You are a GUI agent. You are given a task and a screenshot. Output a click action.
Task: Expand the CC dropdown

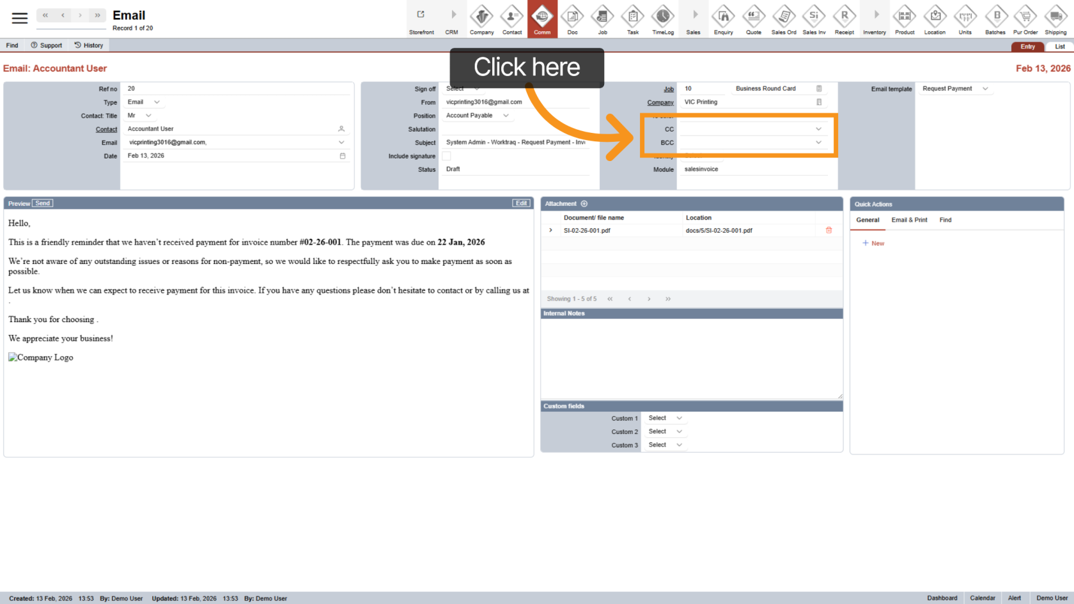(x=818, y=129)
